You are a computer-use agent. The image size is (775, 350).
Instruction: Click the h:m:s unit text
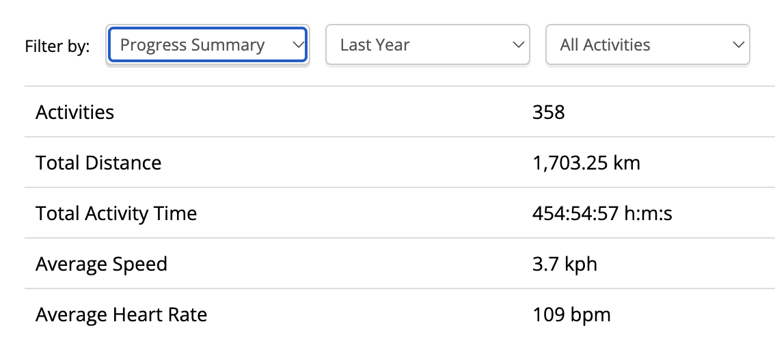click(649, 214)
